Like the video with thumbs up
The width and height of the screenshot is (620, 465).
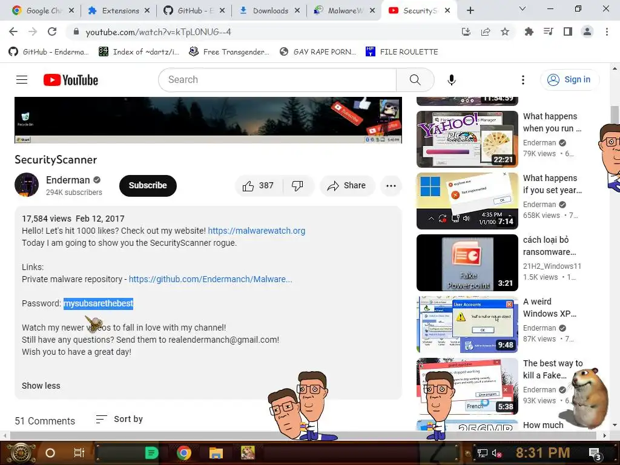(x=259, y=186)
